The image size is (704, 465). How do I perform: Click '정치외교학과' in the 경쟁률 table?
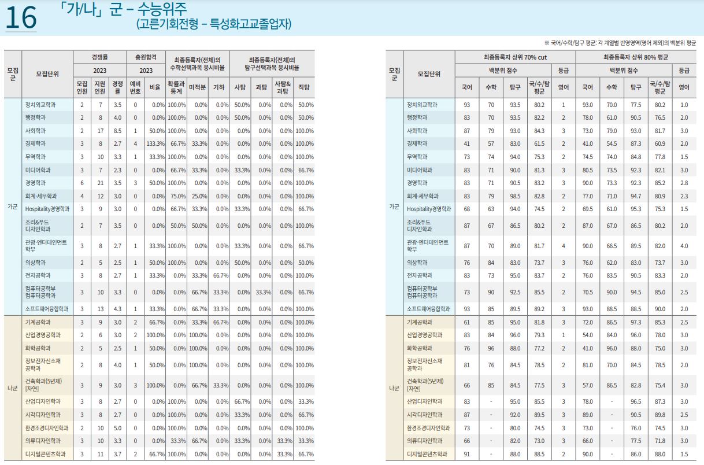pos(39,105)
